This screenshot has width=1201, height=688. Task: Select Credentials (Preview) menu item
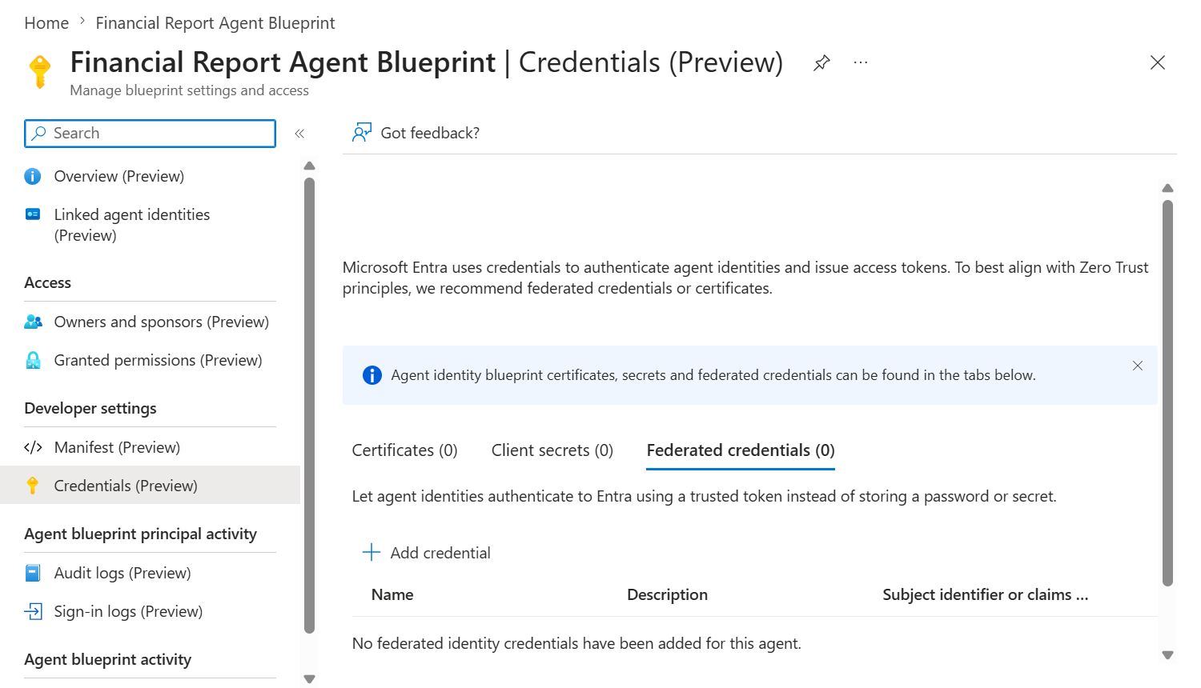click(x=151, y=486)
